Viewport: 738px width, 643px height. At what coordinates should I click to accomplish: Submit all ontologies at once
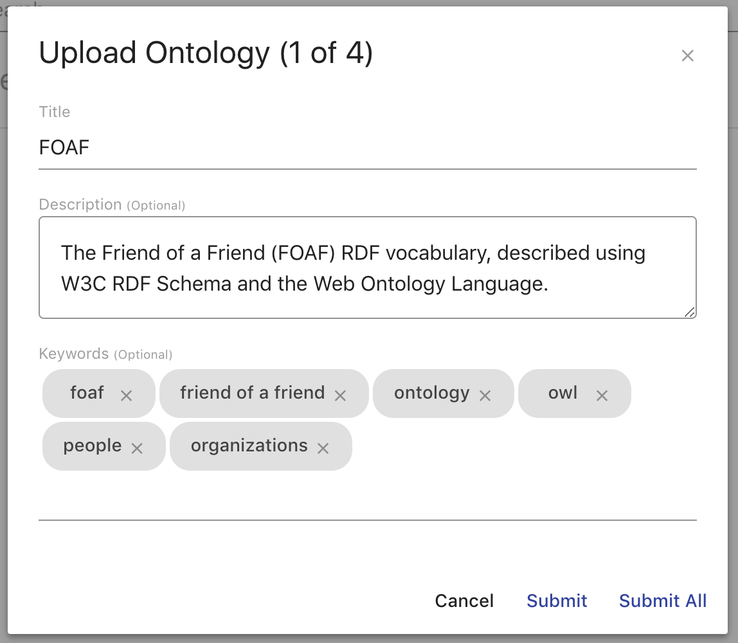click(663, 601)
